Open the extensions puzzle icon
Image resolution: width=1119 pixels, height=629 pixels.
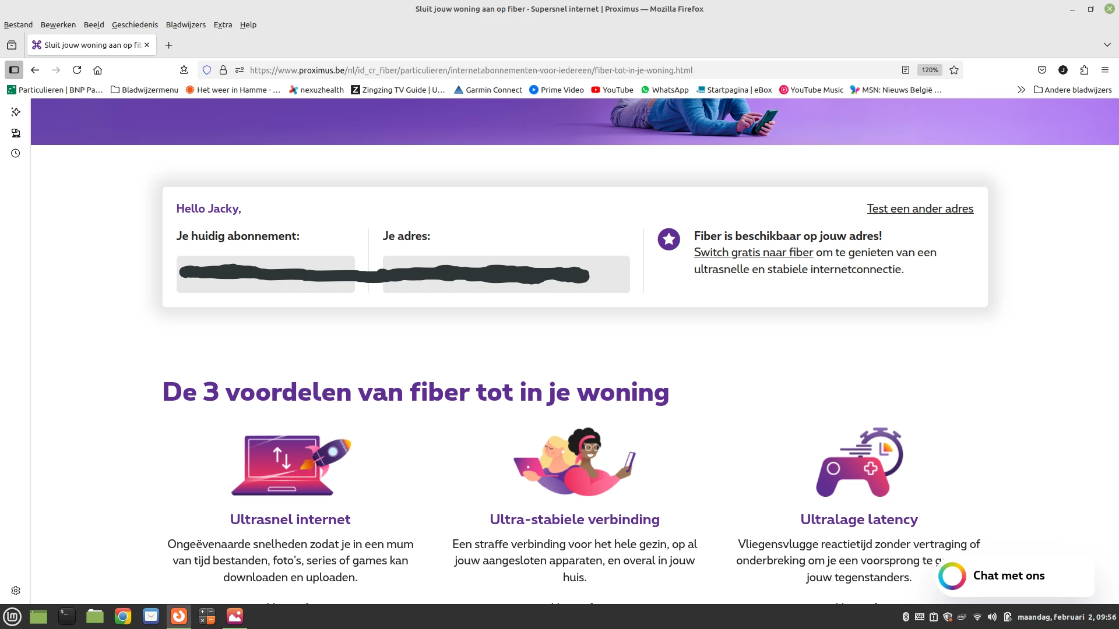(1084, 70)
